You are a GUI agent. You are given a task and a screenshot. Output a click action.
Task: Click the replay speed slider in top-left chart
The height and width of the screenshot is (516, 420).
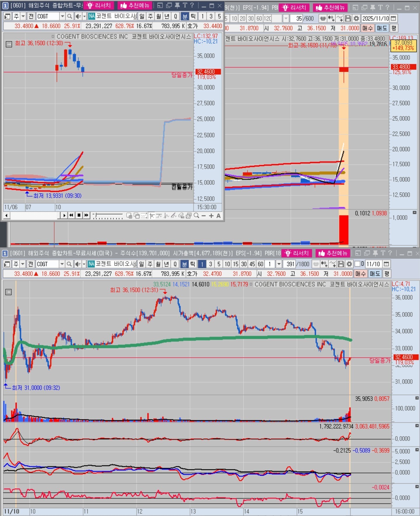point(108,216)
